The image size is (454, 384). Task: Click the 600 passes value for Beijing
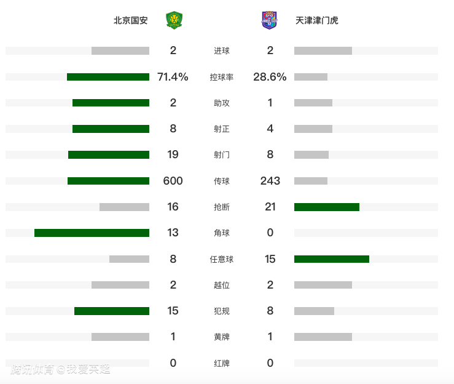click(x=173, y=181)
